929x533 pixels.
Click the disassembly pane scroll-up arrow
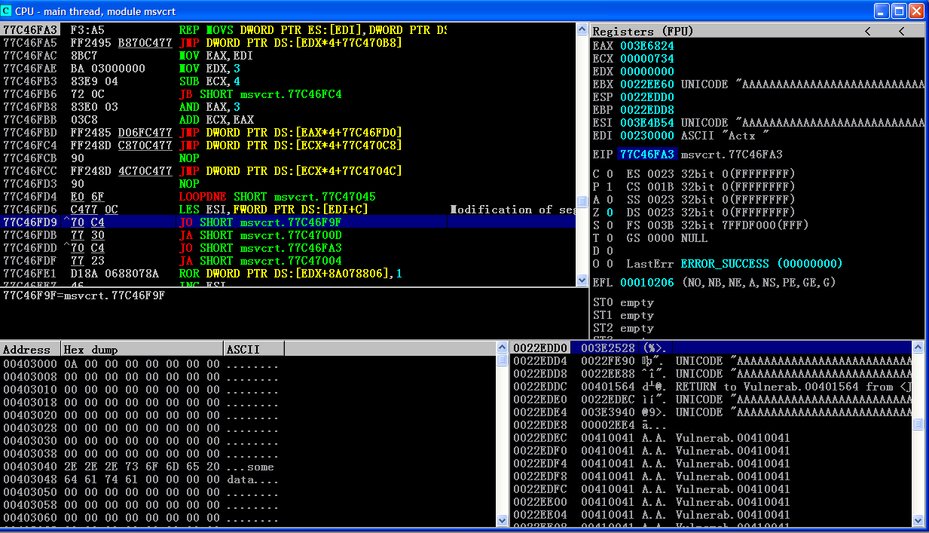coord(582,29)
